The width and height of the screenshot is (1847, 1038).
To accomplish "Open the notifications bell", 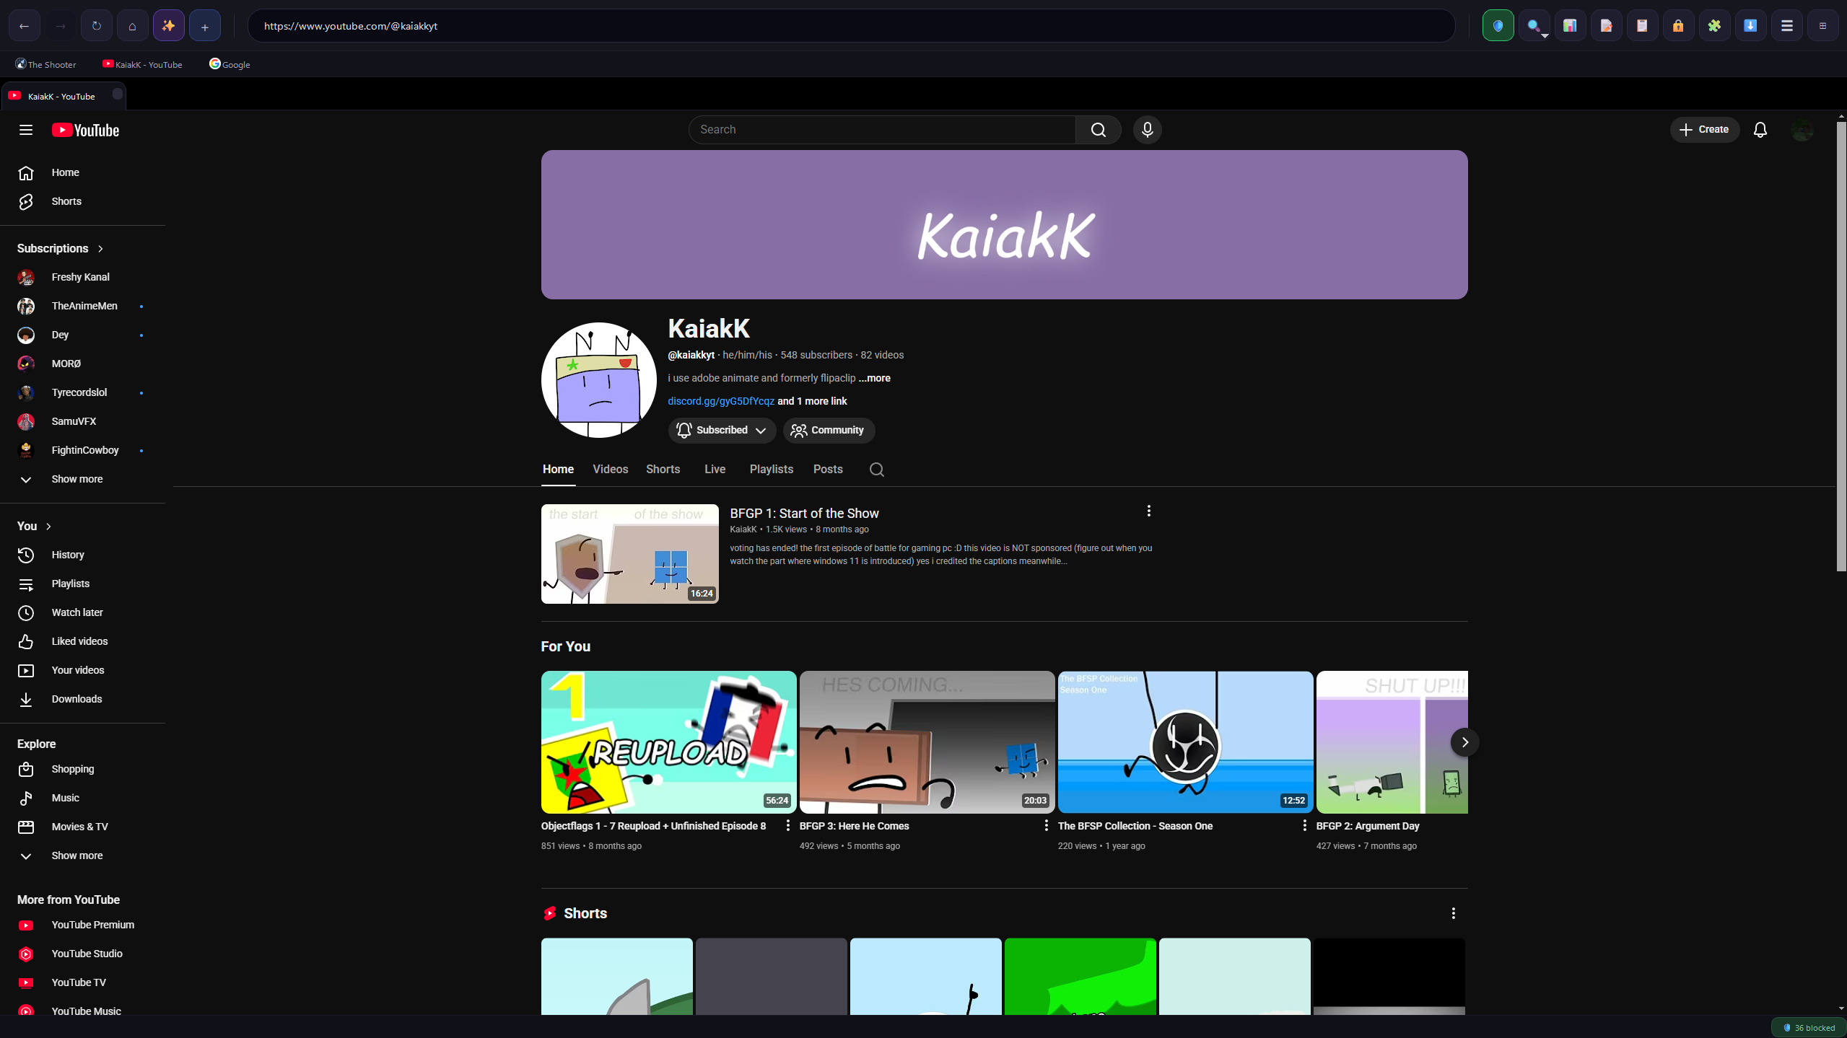I will tap(1760, 130).
